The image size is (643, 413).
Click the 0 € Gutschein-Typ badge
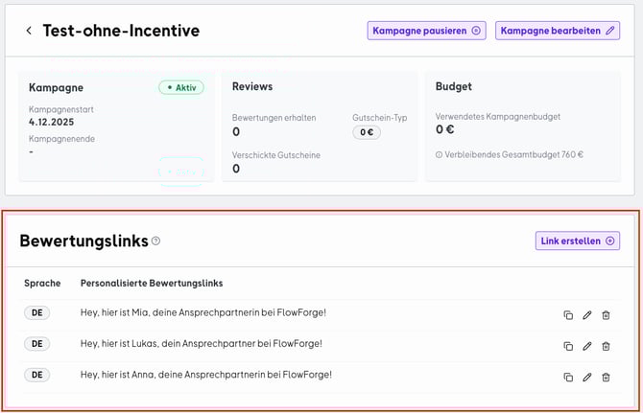point(367,133)
